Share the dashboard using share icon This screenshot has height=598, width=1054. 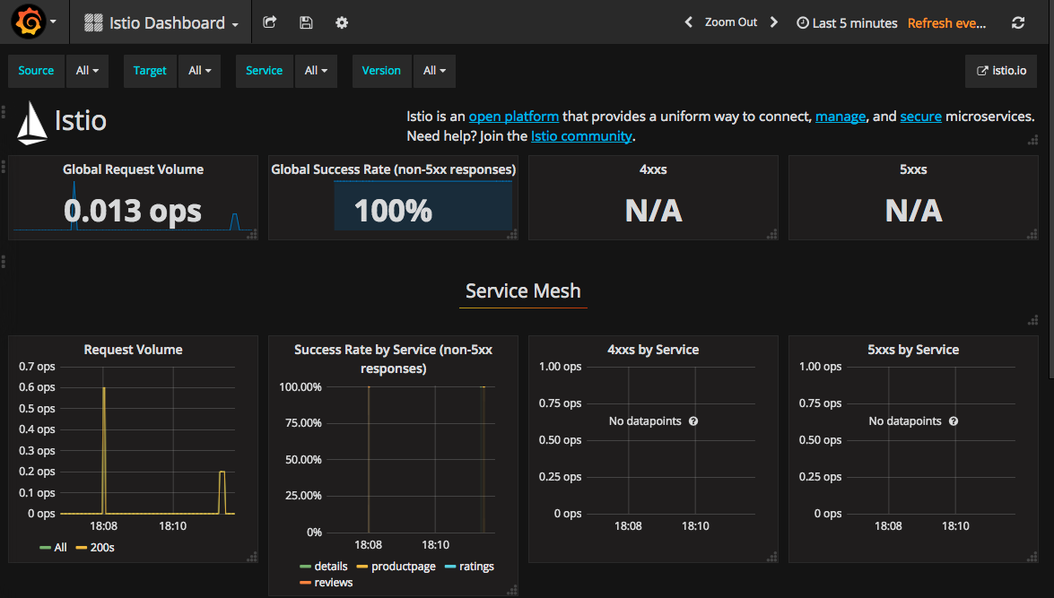tap(270, 22)
